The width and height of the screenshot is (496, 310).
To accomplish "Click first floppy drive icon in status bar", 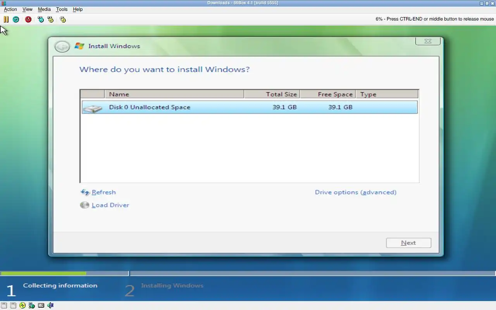I will (x=3, y=305).
